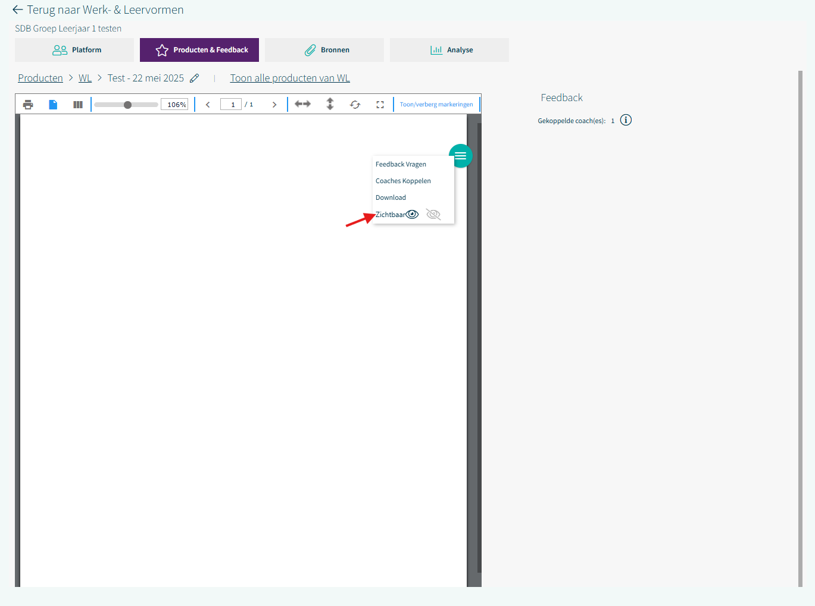Click the print icon in viewer toolbar
815x606 pixels.
click(28, 105)
